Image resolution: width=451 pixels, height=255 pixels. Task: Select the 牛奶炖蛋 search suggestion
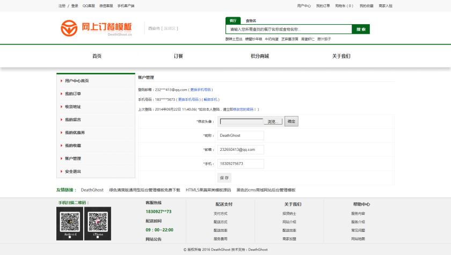(272, 39)
